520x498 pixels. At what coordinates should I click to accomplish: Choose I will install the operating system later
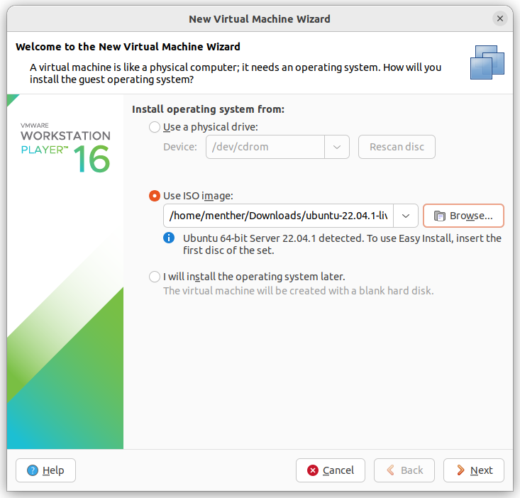click(155, 277)
